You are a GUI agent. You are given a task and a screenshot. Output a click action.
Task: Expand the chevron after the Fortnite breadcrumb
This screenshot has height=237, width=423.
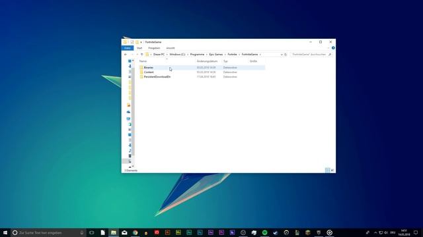[x=239, y=55]
